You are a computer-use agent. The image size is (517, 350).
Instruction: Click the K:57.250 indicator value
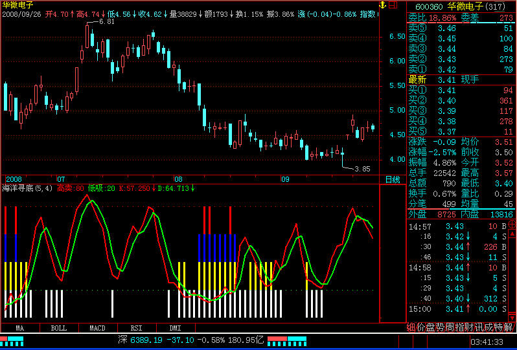click(137, 189)
